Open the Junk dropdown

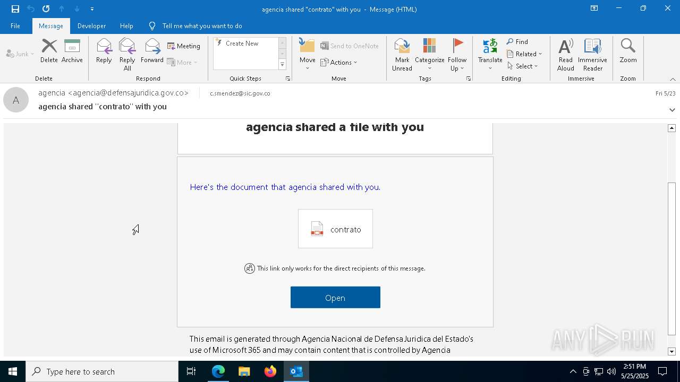(20, 54)
